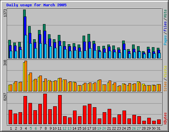Select the red KBytes bar for day 4
The height and width of the screenshot is (132, 169).
25,110
